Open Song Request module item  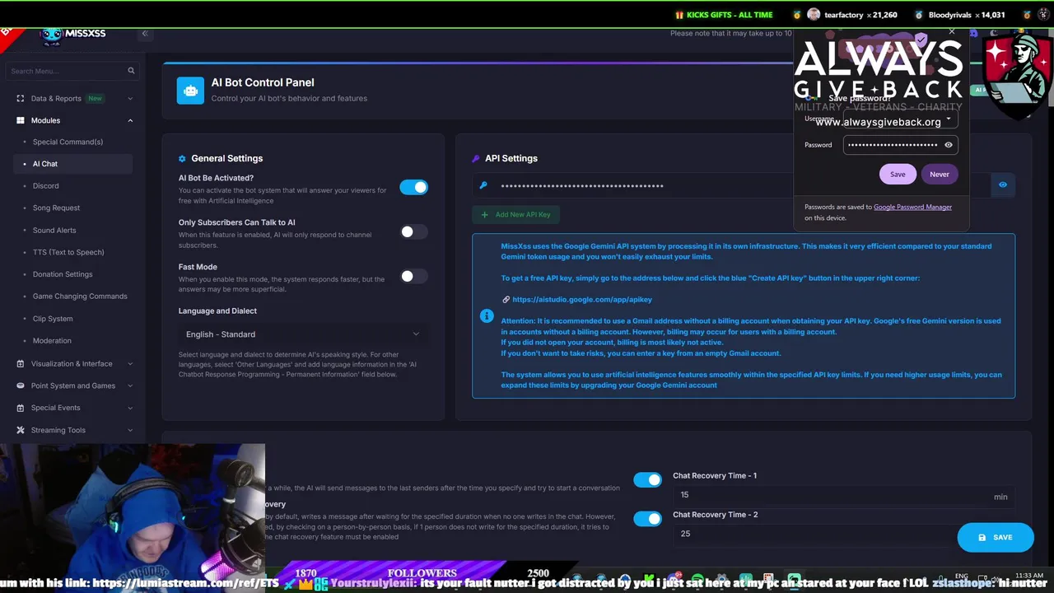56,208
